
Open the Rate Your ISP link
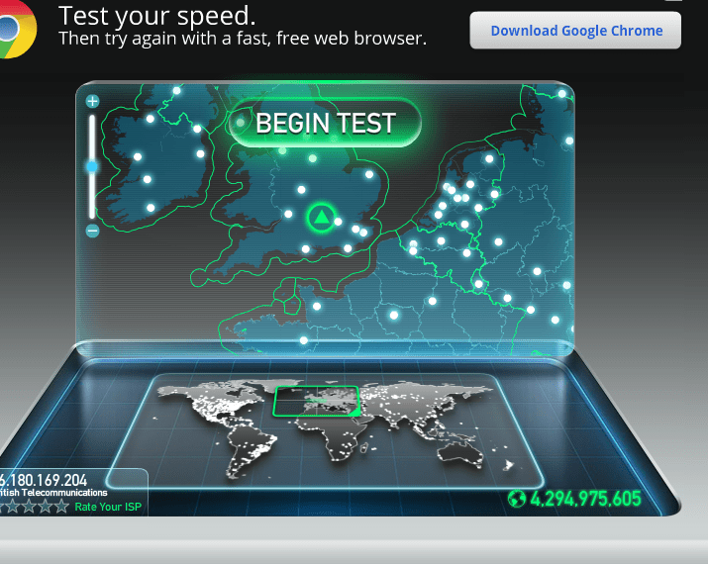108,507
